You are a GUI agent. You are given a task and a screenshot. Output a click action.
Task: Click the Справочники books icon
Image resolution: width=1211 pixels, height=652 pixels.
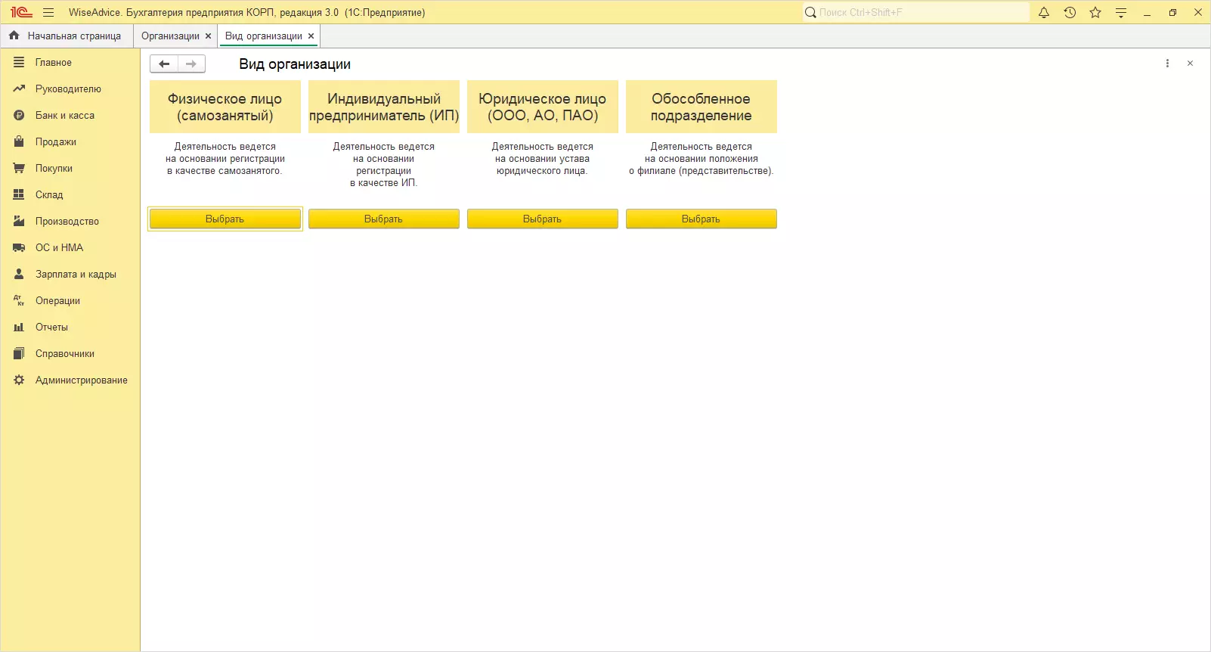coord(19,353)
